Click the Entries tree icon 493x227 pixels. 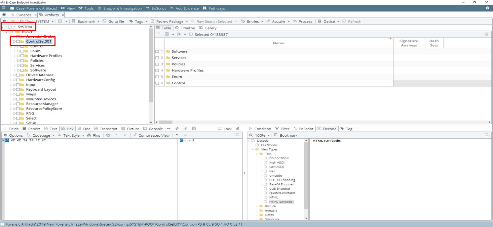pyautogui.click(x=243, y=21)
